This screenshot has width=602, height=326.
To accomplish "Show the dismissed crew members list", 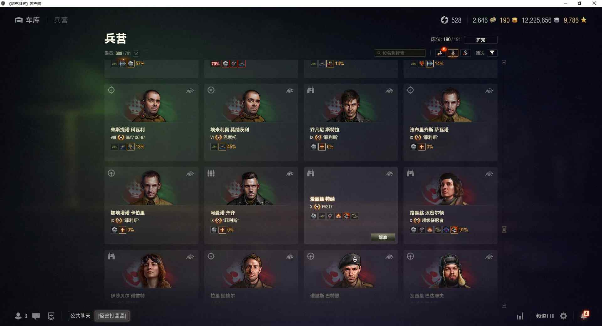I will [465, 53].
